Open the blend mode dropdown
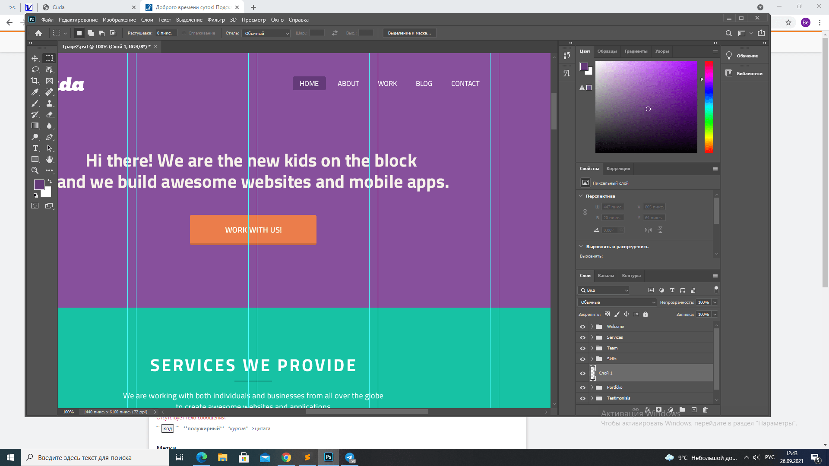 pos(617,302)
